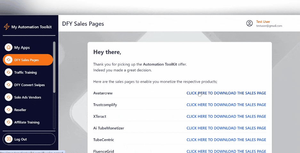The width and height of the screenshot is (300, 153).
Task: Click the My Automation Toolkit title
Action: (31, 27)
